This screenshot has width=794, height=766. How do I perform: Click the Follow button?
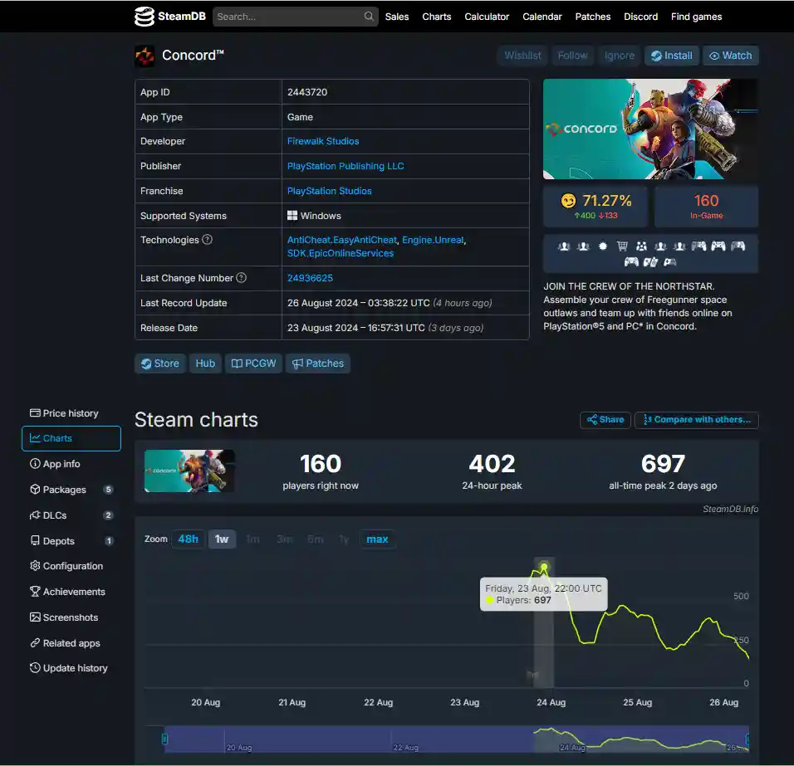coord(572,56)
